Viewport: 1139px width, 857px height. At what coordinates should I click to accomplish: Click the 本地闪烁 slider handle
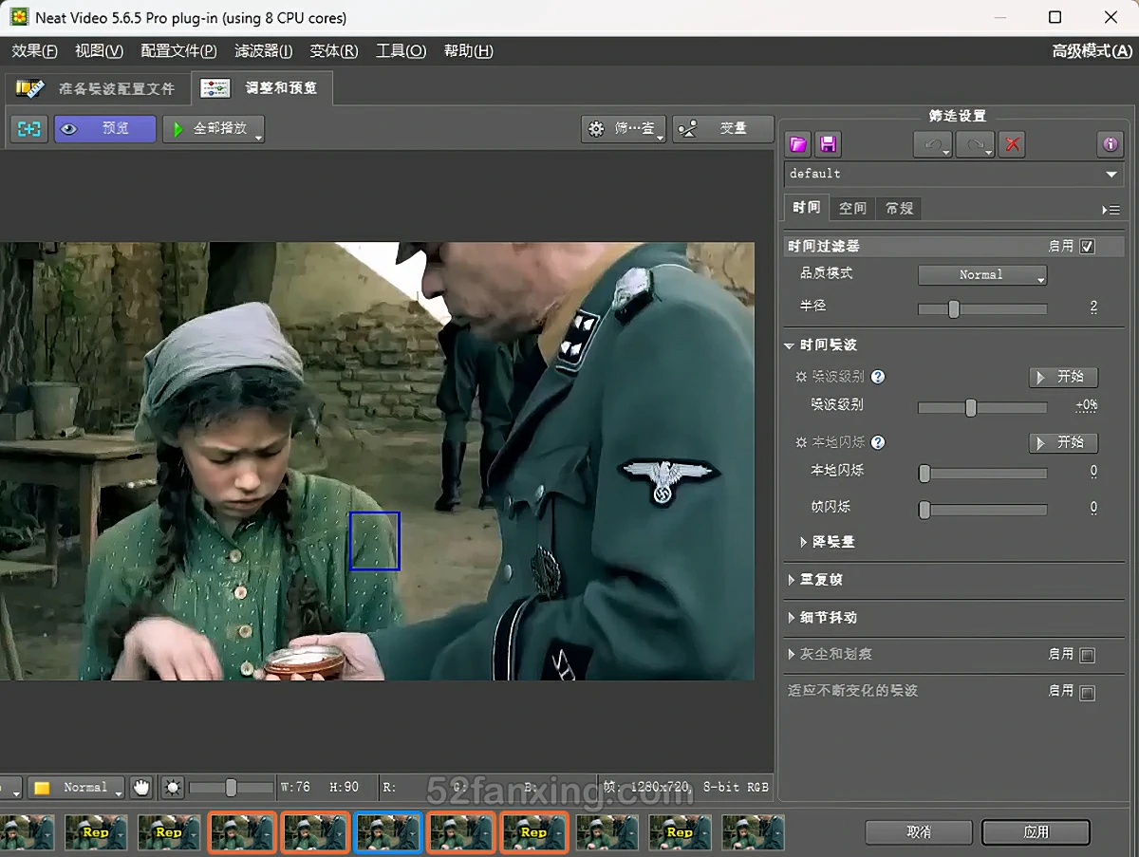tap(924, 473)
